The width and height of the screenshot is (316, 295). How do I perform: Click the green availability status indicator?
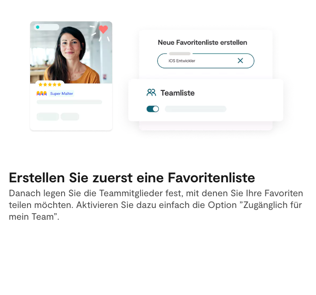[38, 27]
